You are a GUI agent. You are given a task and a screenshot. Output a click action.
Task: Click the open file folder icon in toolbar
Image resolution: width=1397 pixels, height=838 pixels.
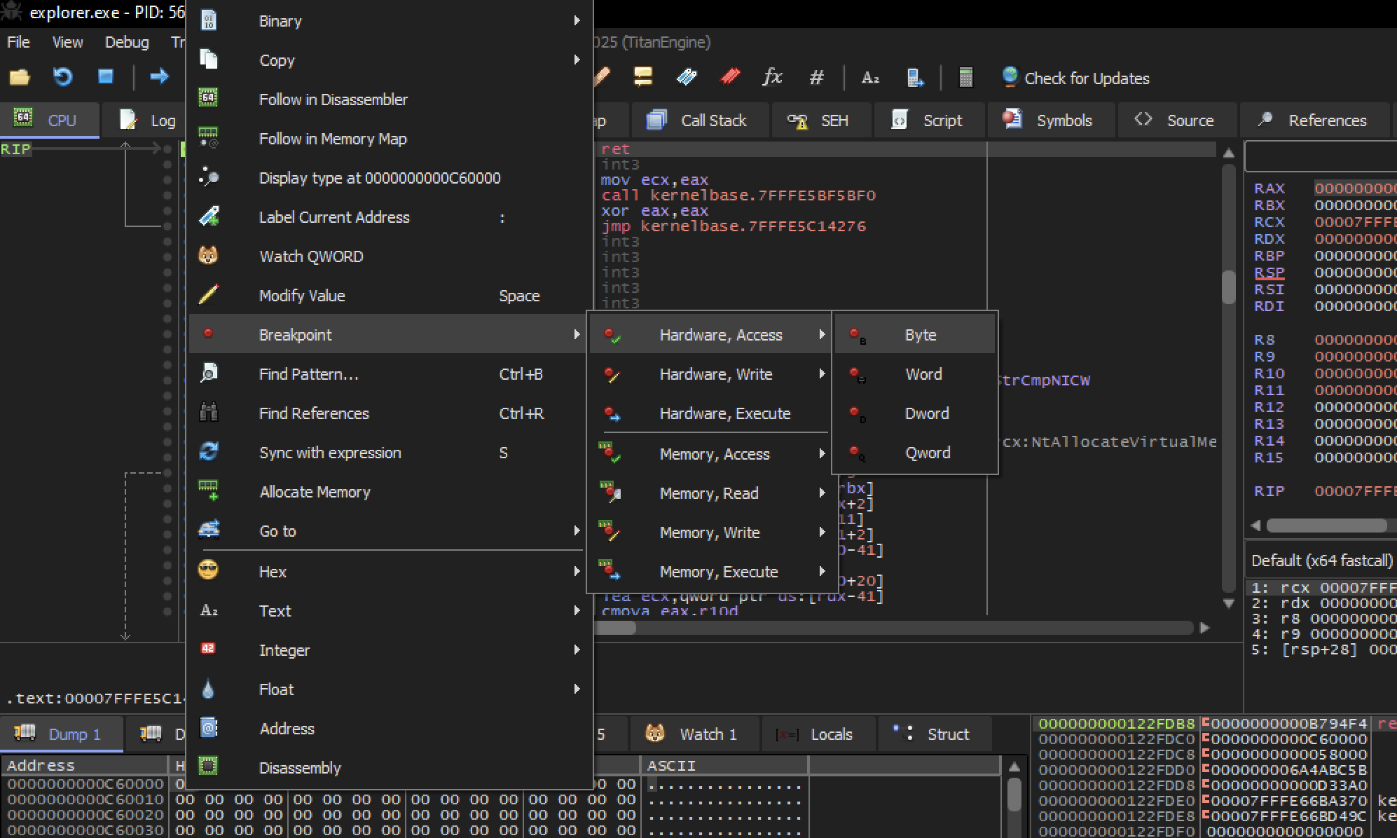[20, 77]
